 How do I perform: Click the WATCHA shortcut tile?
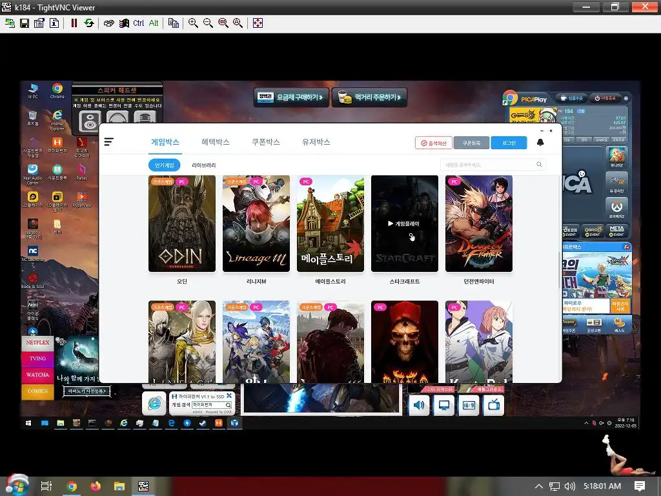coord(37,375)
